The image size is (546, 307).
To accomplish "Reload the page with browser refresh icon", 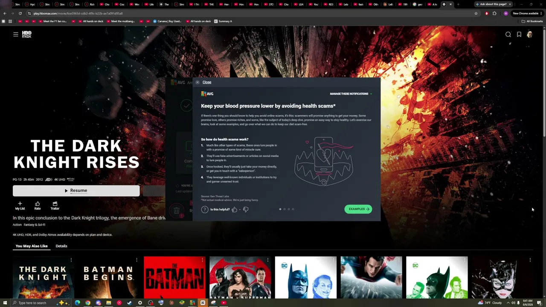I will (20, 13).
